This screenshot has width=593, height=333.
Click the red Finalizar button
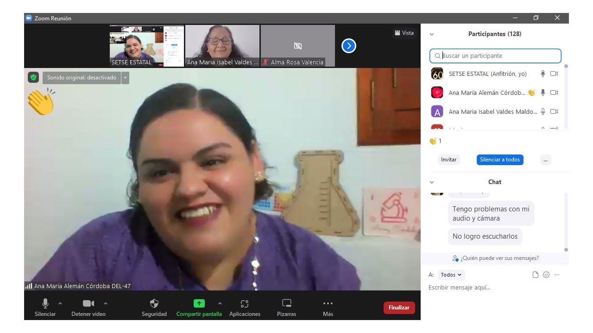(x=399, y=308)
